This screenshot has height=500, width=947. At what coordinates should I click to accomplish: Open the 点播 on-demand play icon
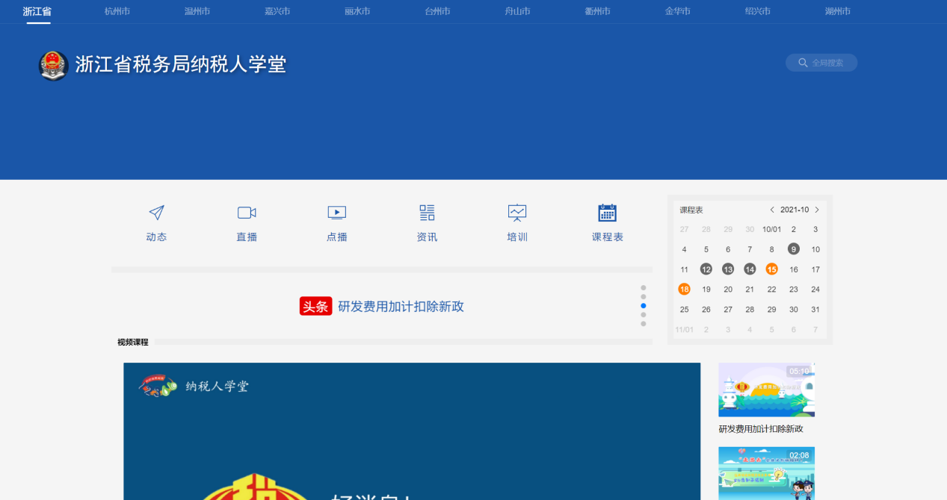337,213
